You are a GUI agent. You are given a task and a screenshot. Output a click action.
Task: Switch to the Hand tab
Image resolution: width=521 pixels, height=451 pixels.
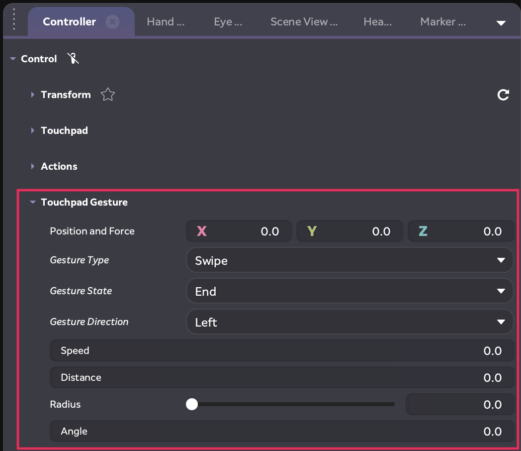coord(166,22)
